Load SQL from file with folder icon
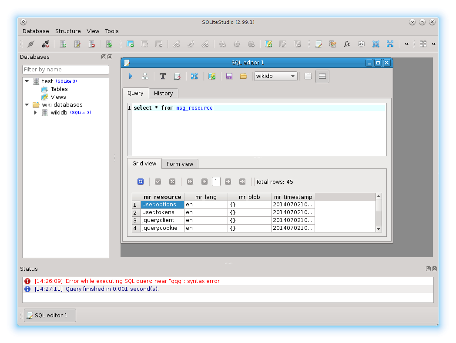456x343 pixels. coord(243,76)
